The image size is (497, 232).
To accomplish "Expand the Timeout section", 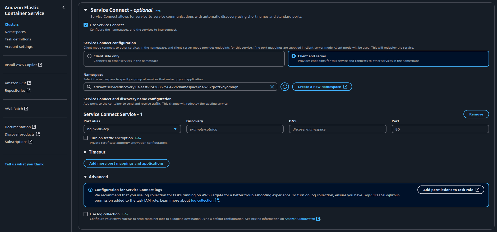I will coord(85,152).
